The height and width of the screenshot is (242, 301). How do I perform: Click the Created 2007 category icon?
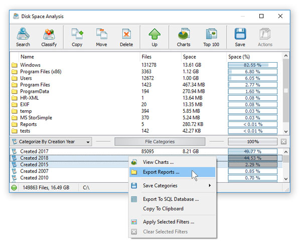pos(14,171)
